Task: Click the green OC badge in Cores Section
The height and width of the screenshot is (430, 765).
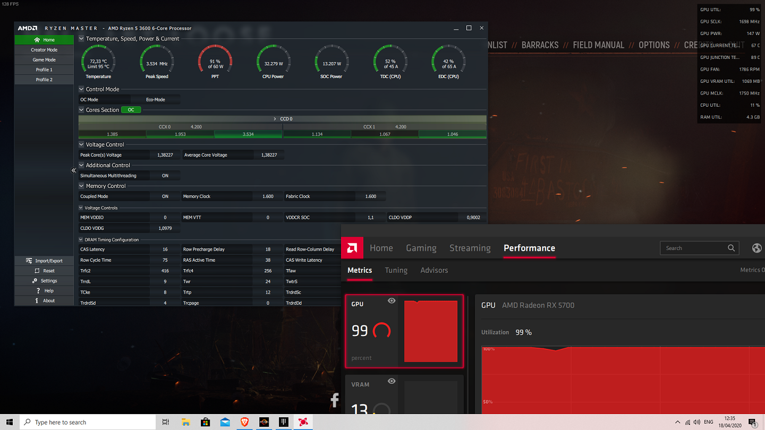Action: pos(131,110)
